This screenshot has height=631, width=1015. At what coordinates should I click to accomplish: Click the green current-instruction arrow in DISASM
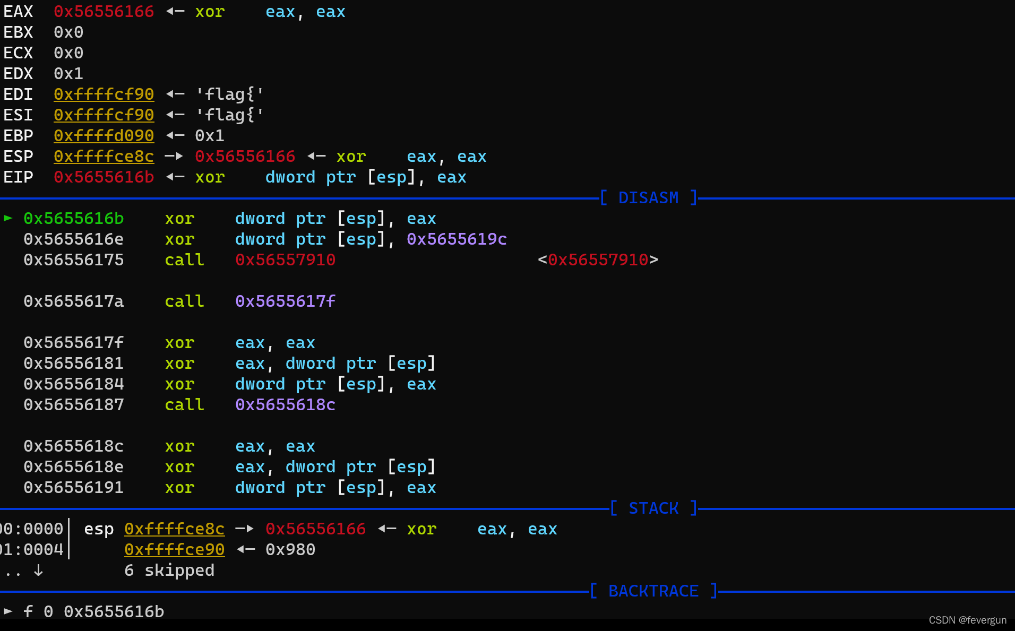8,218
